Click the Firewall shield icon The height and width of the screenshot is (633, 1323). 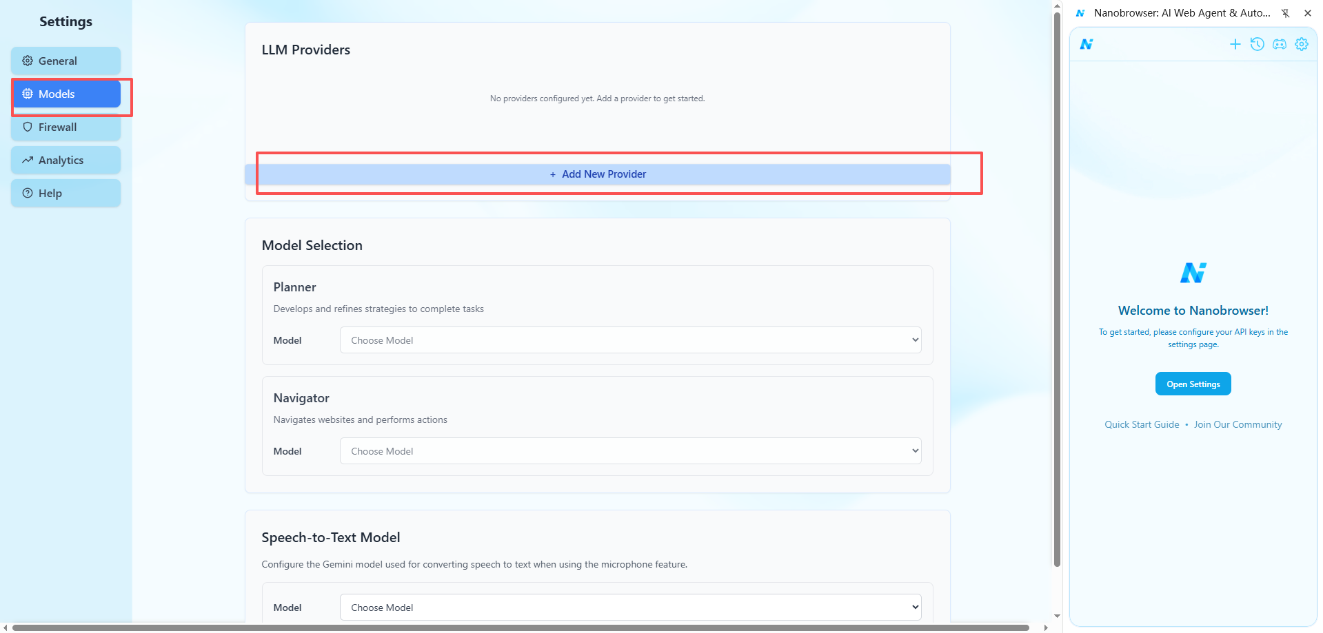pos(28,127)
